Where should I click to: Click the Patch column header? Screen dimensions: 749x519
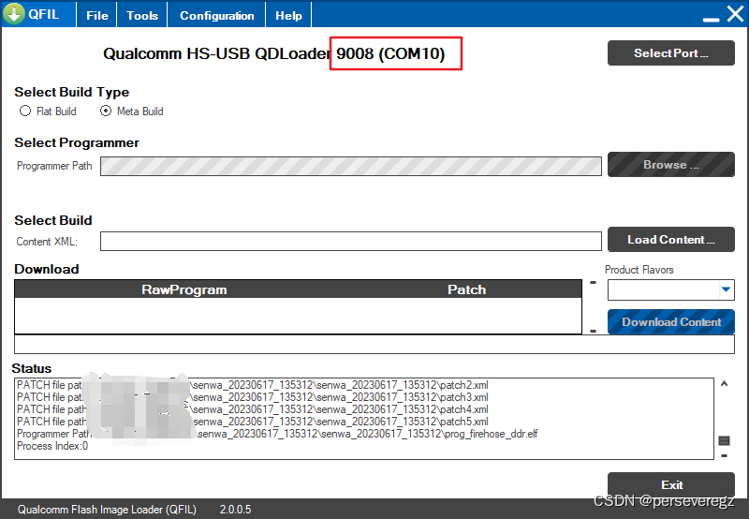click(x=466, y=289)
